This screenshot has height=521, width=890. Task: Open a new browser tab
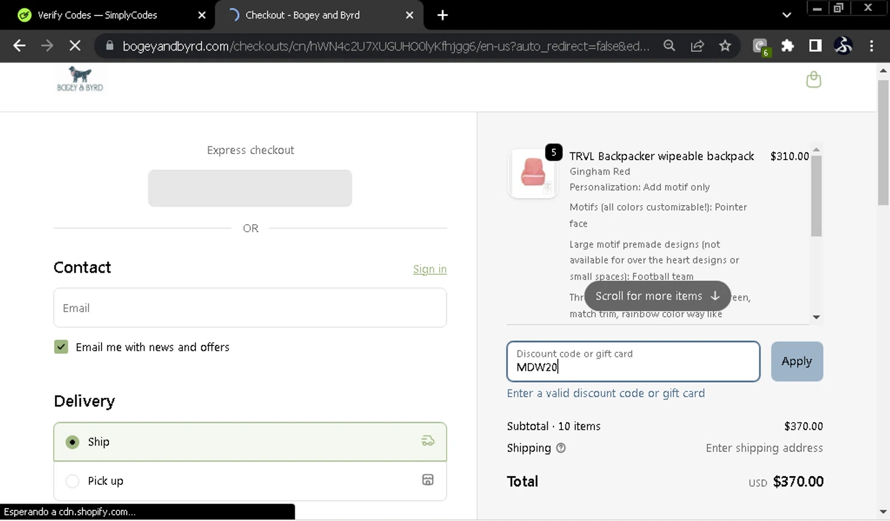coord(443,15)
